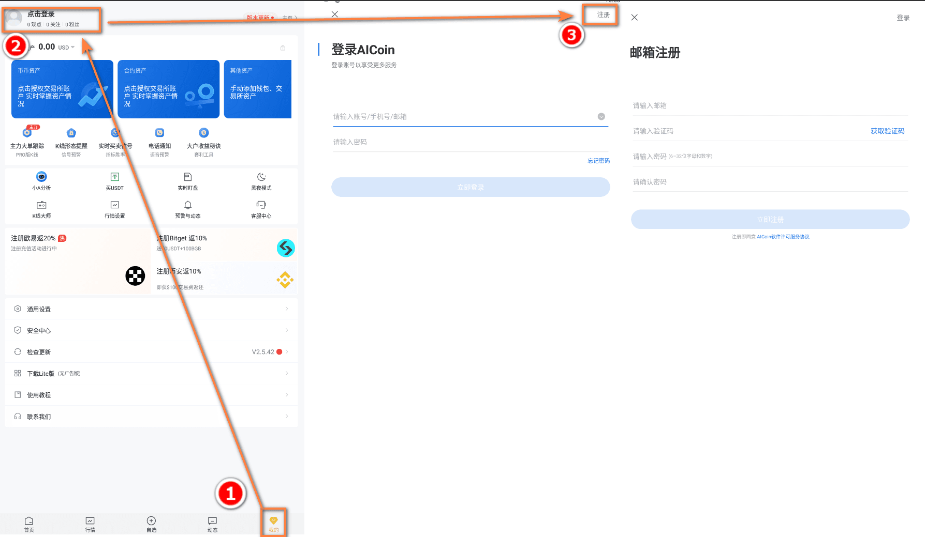
Task: Tap the Binance logo icon
Action: (285, 280)
